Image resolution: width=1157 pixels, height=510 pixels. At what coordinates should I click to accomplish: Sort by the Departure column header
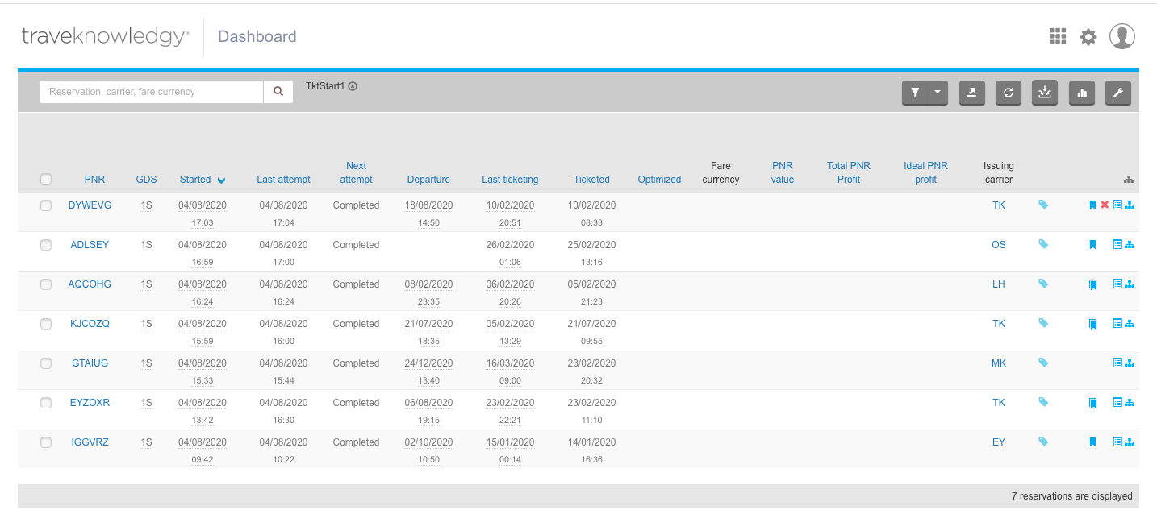coord(428,180)
